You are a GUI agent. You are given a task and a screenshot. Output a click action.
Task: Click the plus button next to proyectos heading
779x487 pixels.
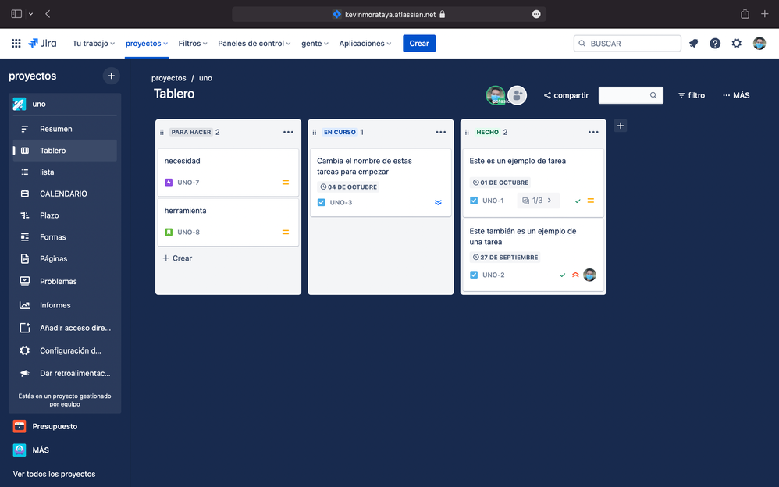tap(112, 76)
